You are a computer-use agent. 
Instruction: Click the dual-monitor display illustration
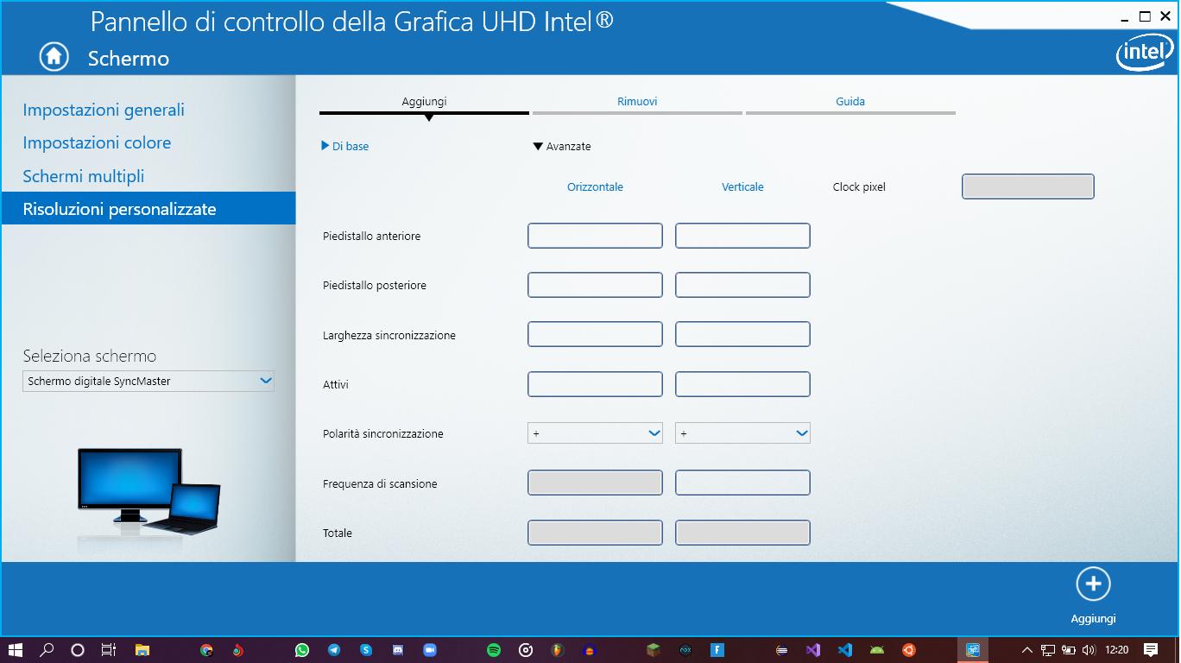147,492
